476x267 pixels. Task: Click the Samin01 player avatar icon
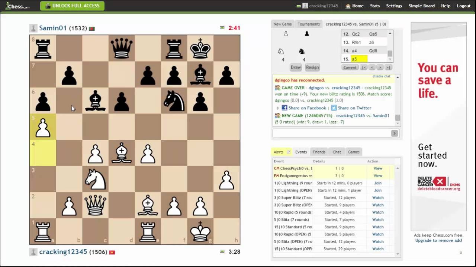click(33, 28)
